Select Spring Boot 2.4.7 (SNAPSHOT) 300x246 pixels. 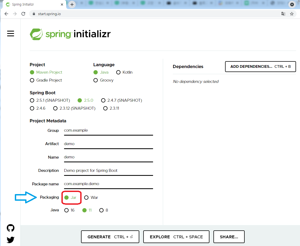122,100
